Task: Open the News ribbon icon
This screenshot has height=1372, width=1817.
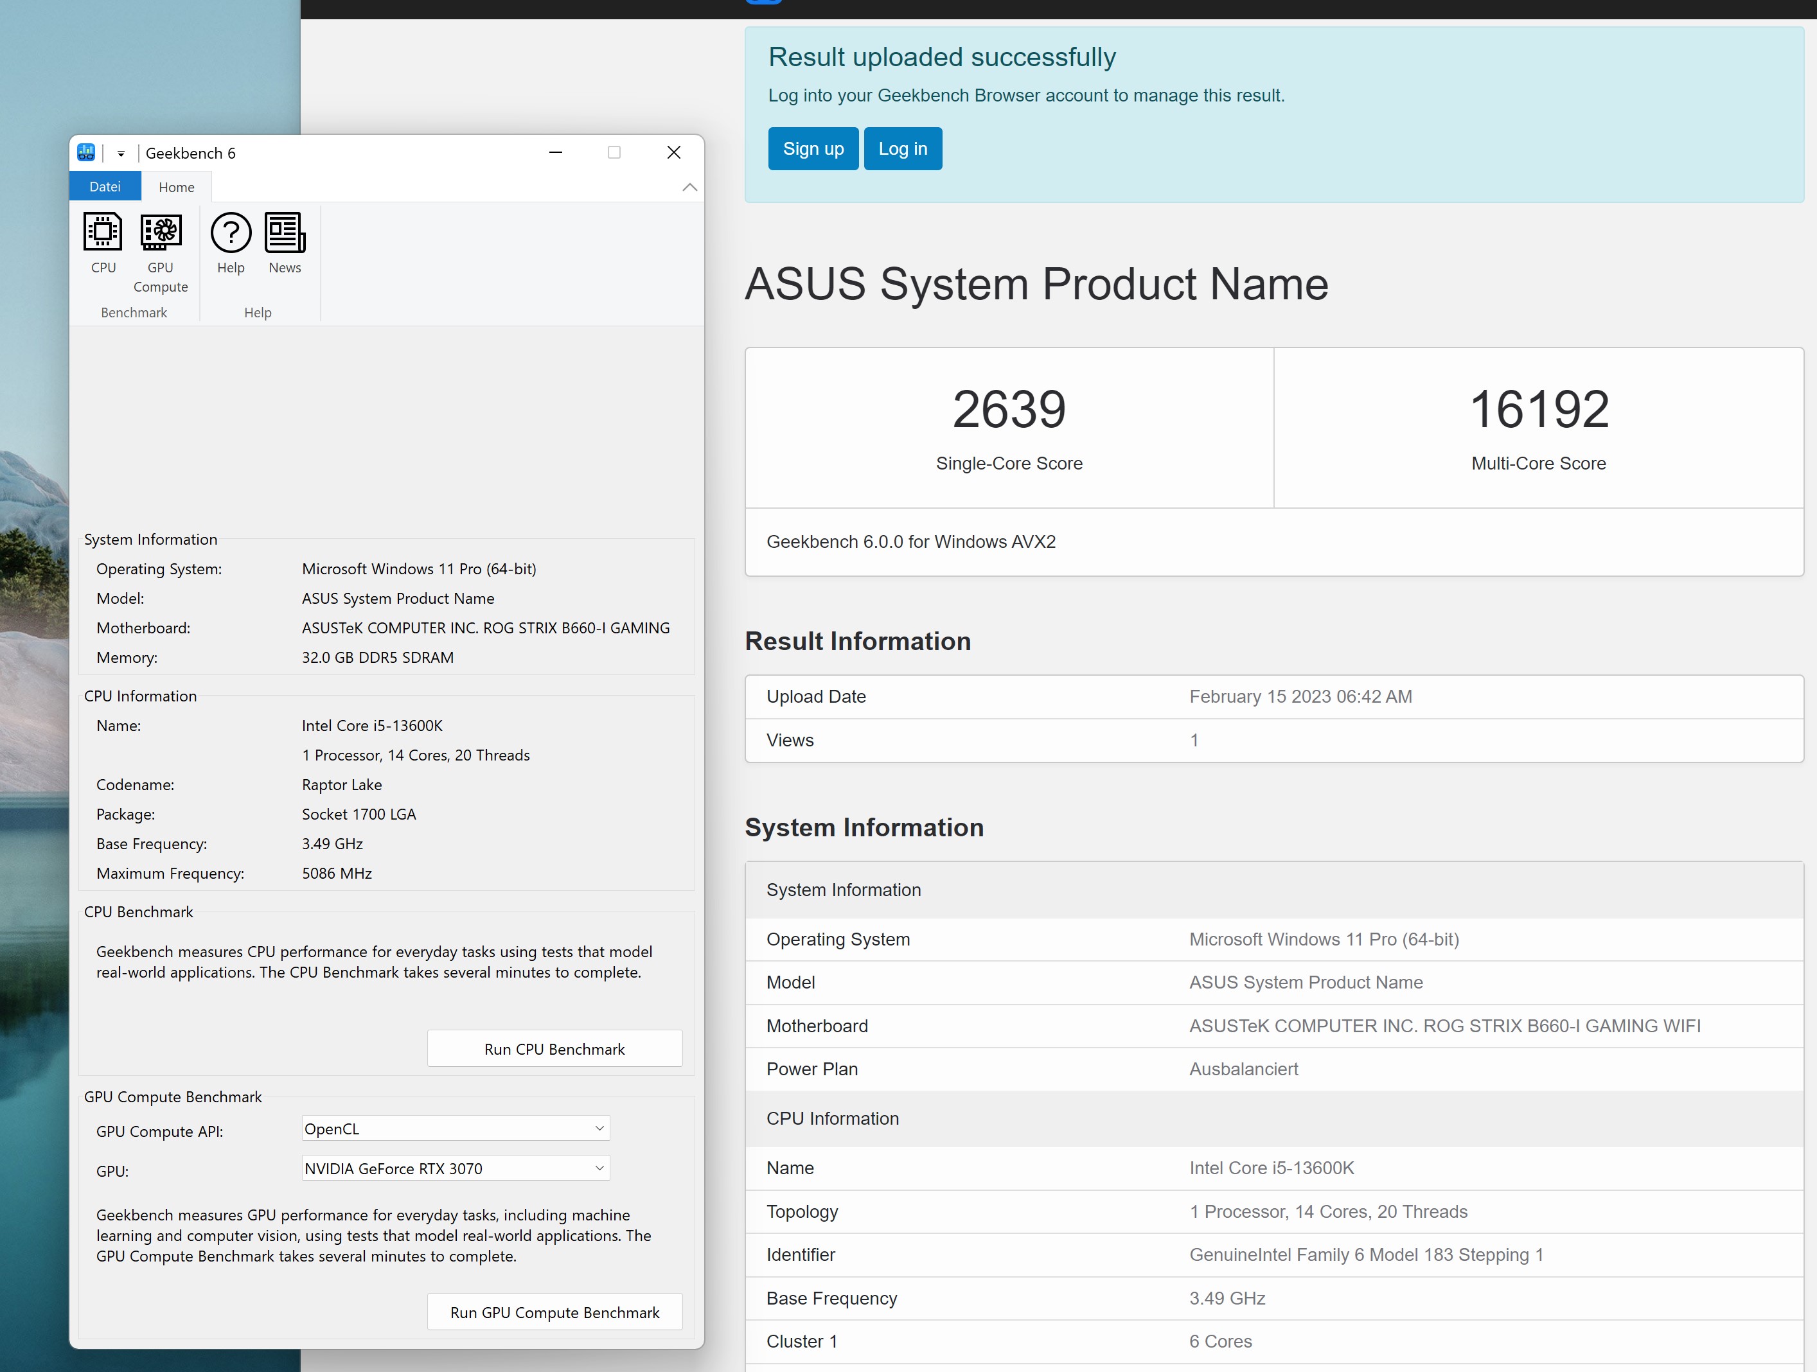Action: pos(284,243)
